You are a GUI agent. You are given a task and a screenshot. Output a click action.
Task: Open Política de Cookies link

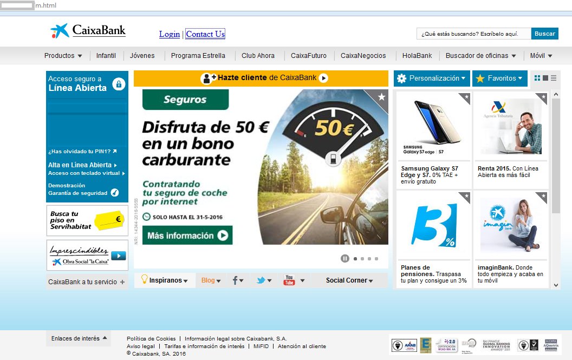[x=151, y=338]
